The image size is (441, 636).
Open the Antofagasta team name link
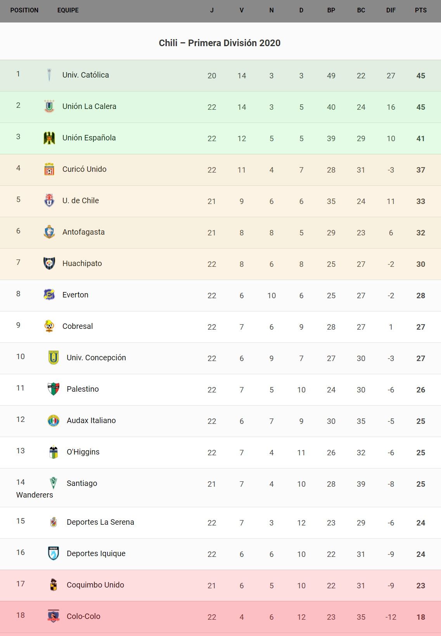pyautogui.click(x=83, y=232)
